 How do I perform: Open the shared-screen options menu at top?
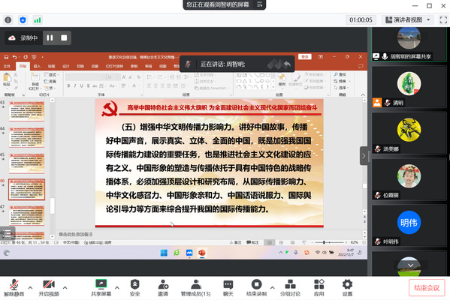tap(259, 4)
